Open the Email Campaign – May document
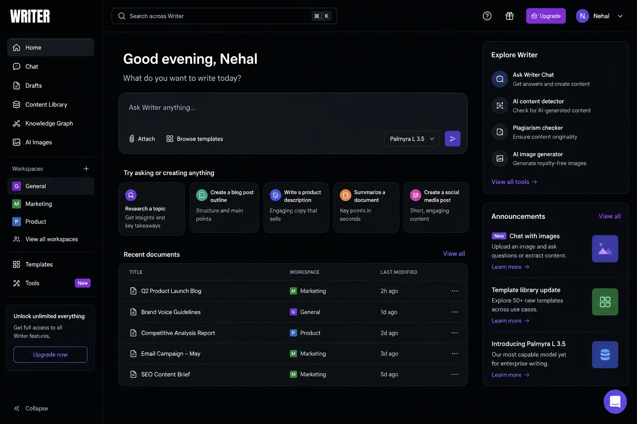Screen dimensions: 637x424 [x=170, y=354]
